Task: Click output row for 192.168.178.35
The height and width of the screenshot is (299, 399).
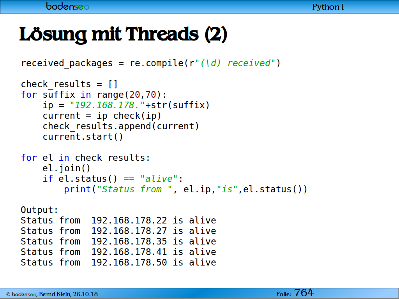Action: tap(118, 241)
